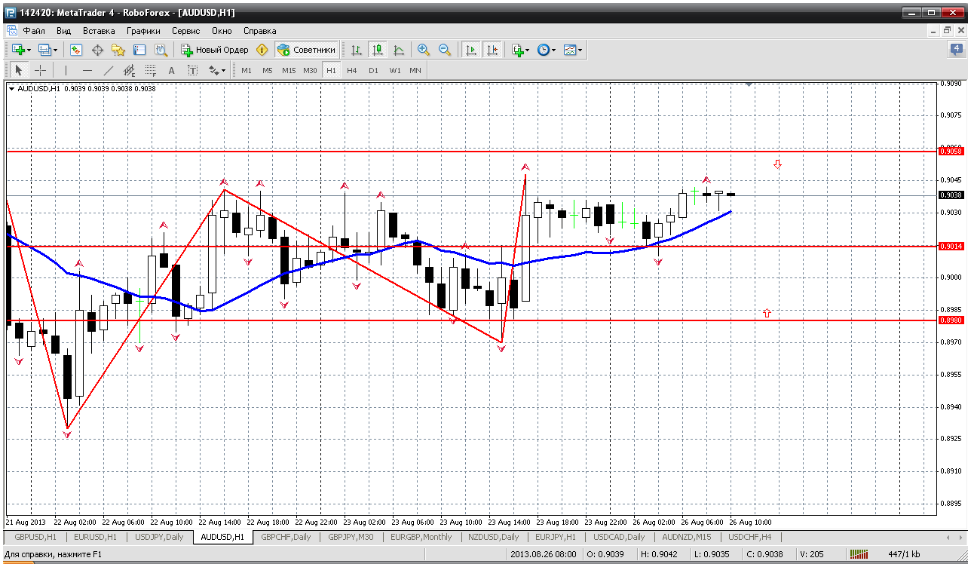The image size is (971, 564).
Task: Select the equidistant channel tool
Action: [129, 70]
